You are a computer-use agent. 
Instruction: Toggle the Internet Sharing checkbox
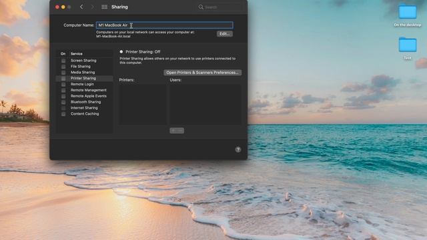click(63, 108)
